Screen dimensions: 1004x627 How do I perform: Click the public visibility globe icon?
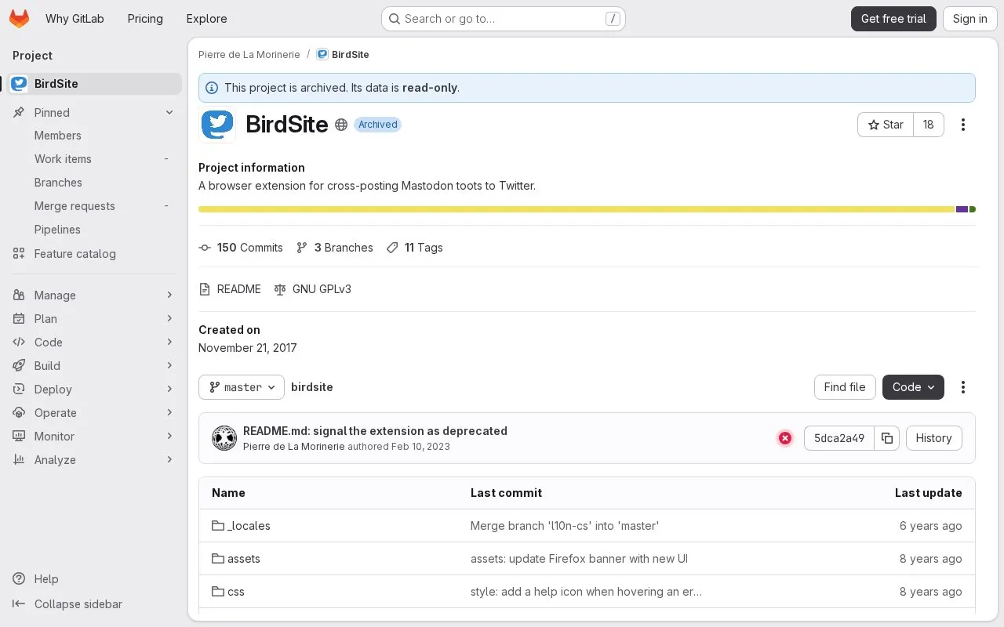[341, 125]
